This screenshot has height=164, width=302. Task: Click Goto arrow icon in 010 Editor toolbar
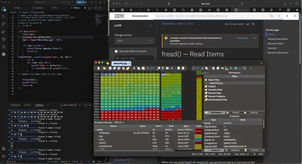(x=171, y=68)
